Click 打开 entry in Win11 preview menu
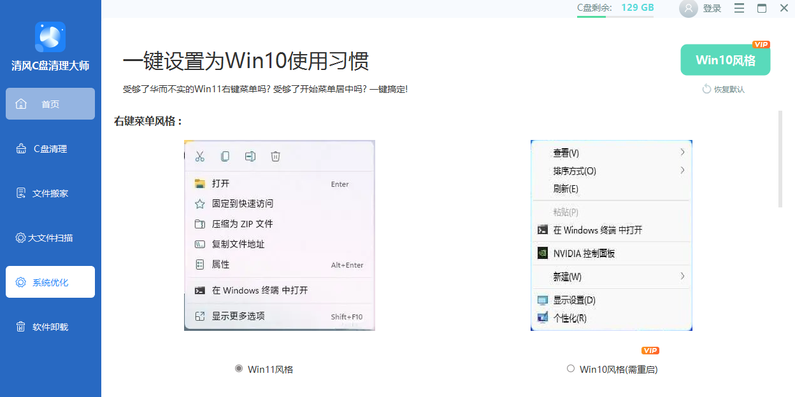This screenshot has width=795, height=397. point(220,183)
